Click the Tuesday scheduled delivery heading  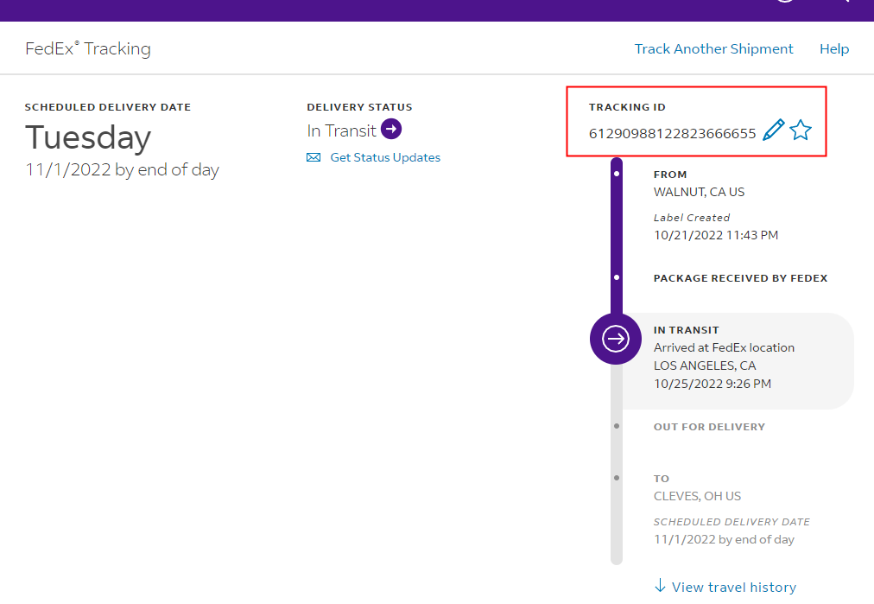(x=88, y=137)
